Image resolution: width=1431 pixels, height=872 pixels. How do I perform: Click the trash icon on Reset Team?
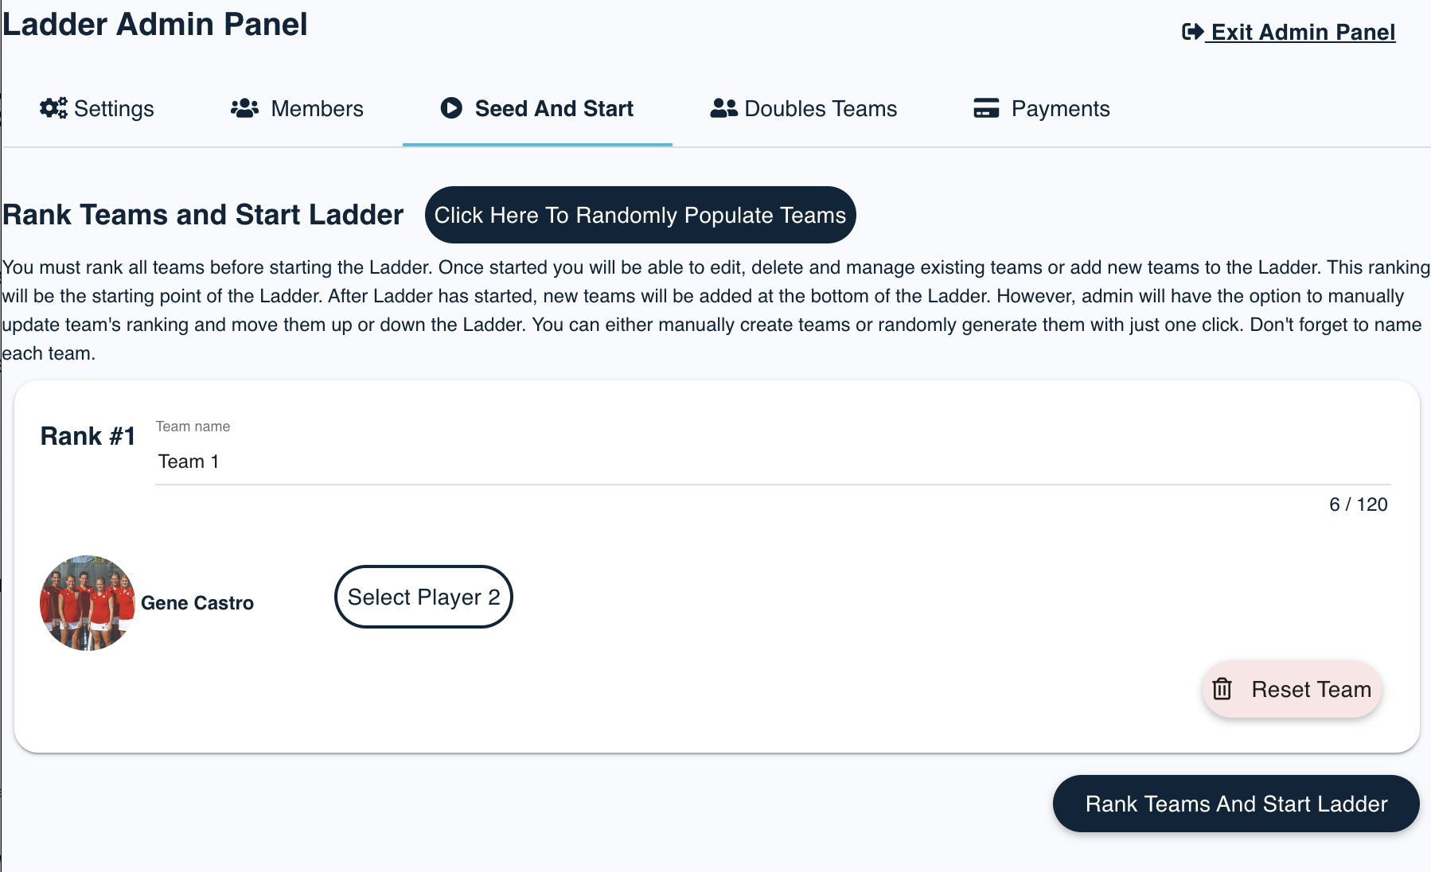point(1223,689)
